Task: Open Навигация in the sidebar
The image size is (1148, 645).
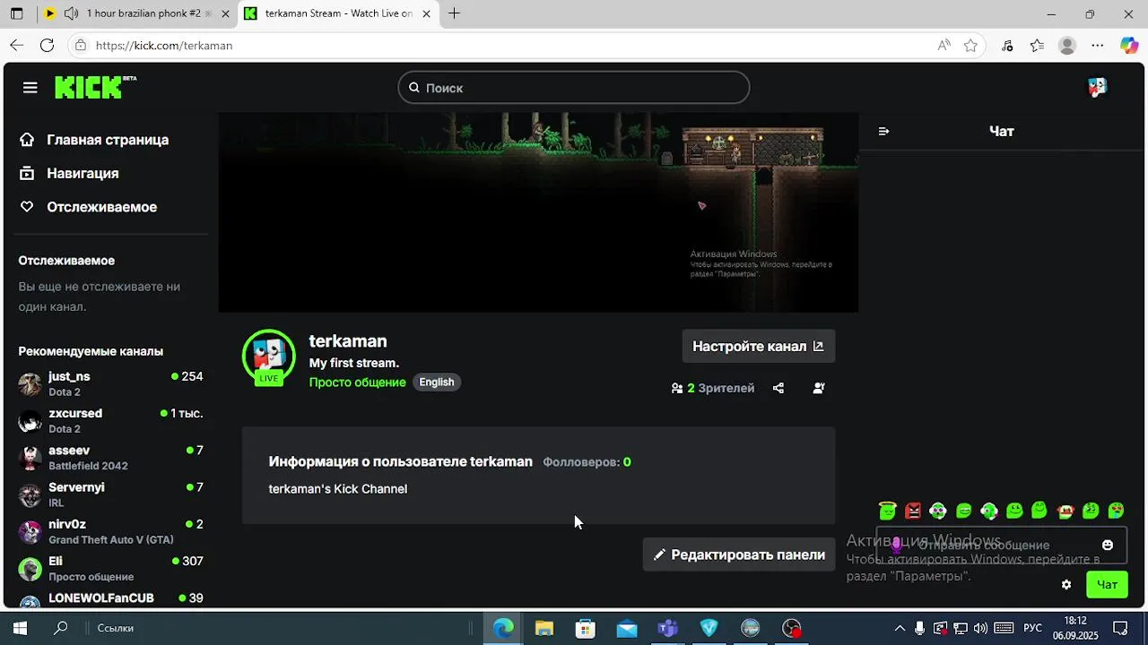Action: (x=83, y=173)
